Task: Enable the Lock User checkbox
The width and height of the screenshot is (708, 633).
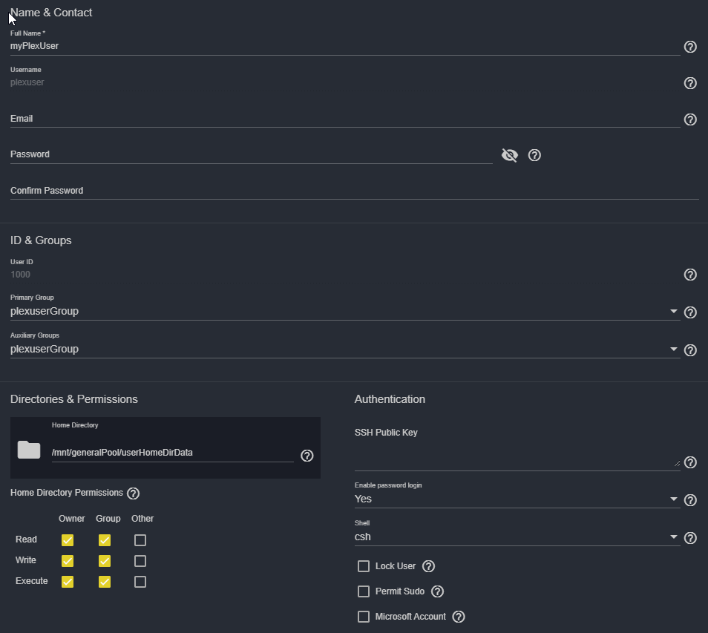Action: (364, 566)
